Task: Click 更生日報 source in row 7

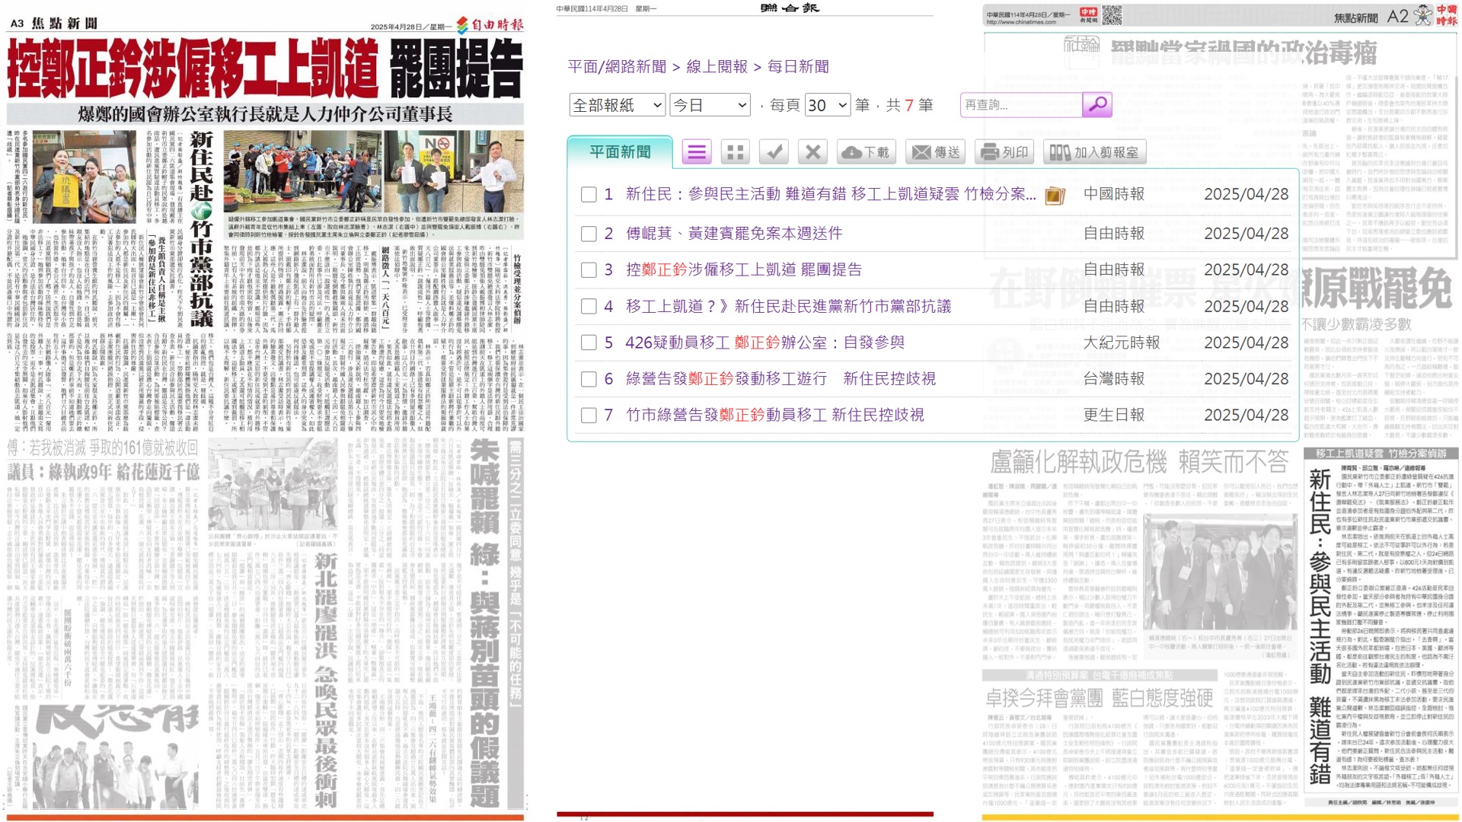Action: click(x=1114, y=416)
